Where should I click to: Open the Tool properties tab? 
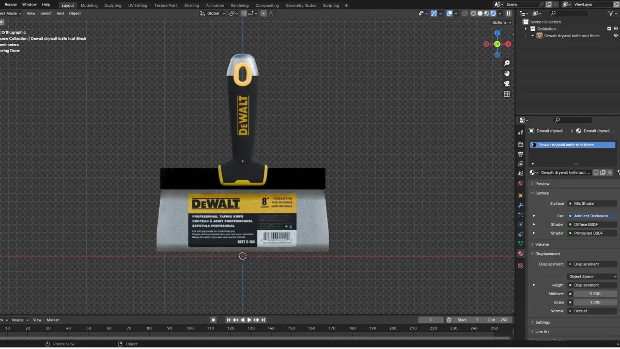tap(520, 132)
